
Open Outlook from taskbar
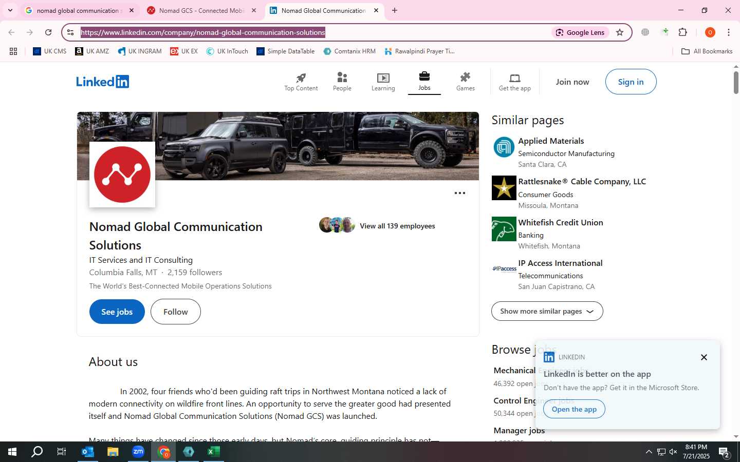88,452
